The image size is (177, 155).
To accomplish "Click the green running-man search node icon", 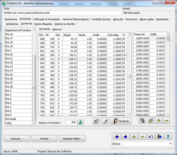I will pos(80,122).
